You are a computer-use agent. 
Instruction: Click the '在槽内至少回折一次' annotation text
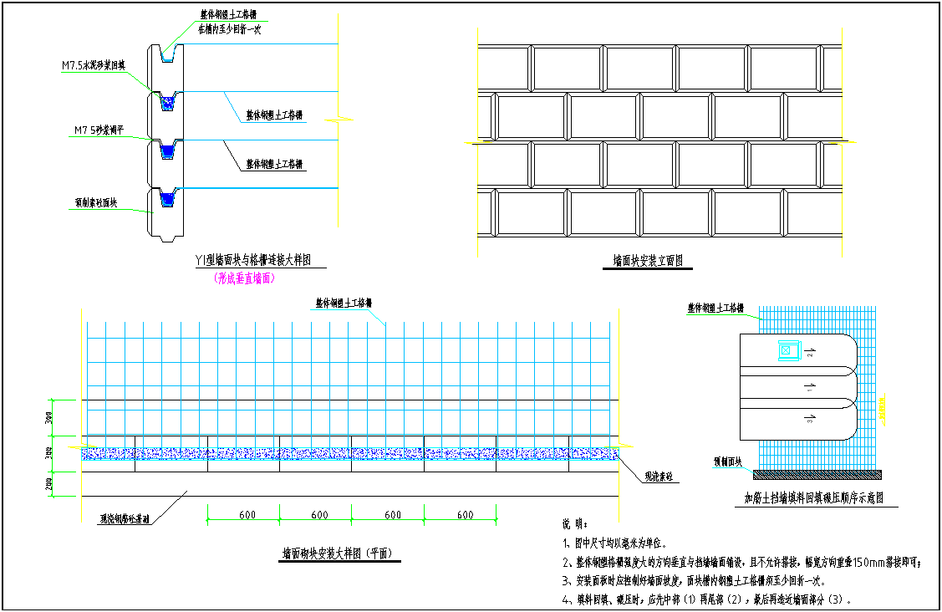pos(229,28)
